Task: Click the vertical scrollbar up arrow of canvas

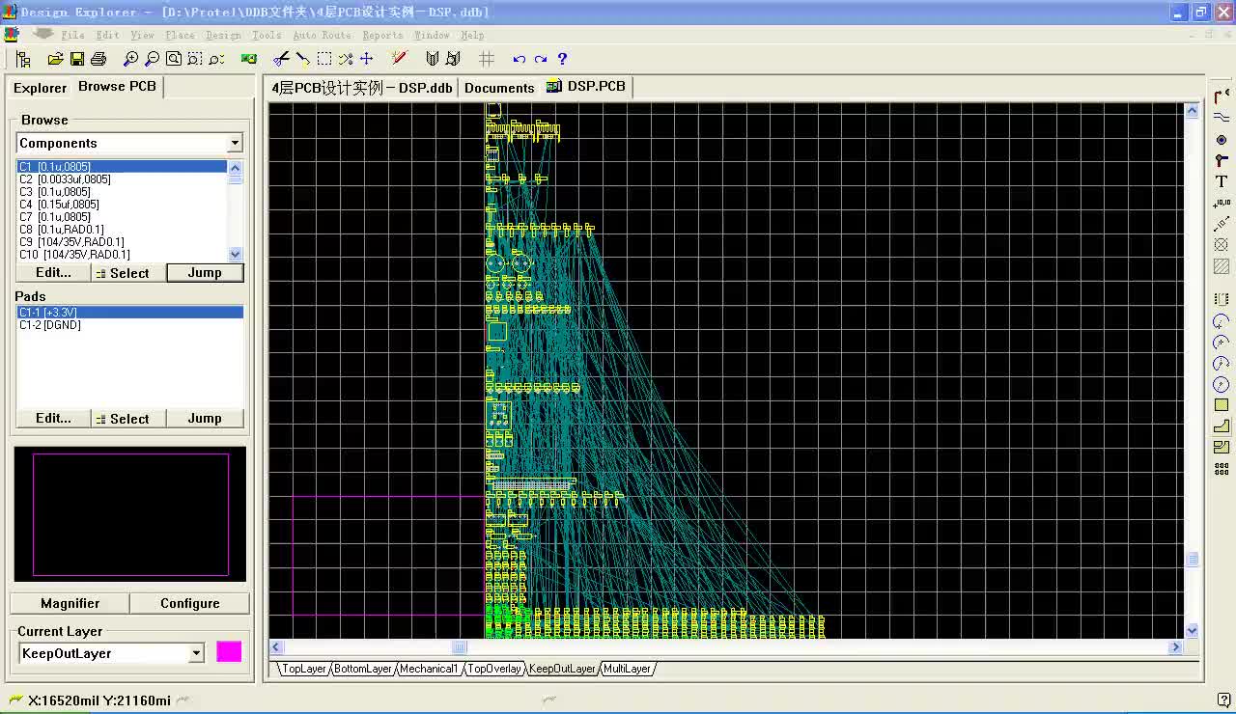Action: [1192, 111]
